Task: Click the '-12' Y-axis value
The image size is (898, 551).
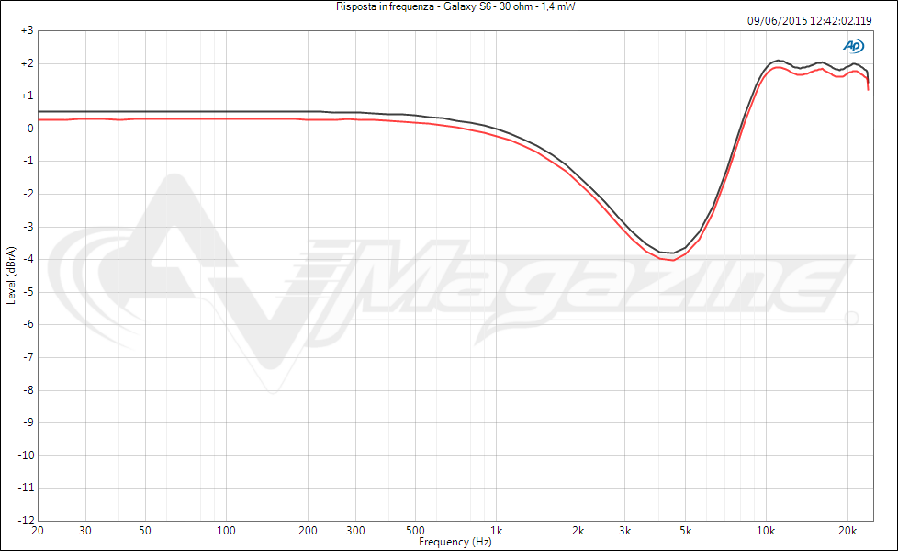Action: [x=27, y=521]
